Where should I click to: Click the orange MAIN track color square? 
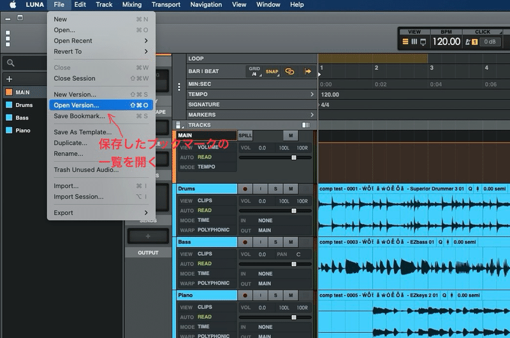click(9, 92)
